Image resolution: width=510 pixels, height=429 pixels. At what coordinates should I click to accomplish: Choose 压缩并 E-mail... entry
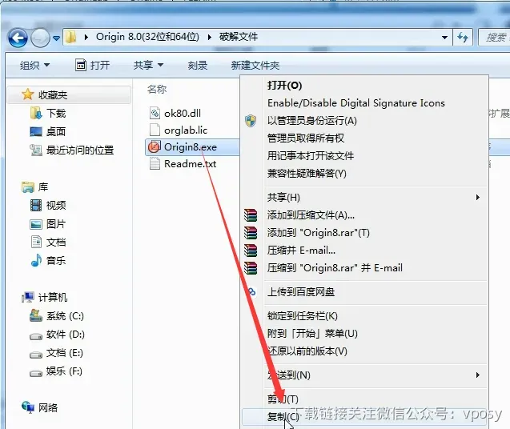(364, 250)
